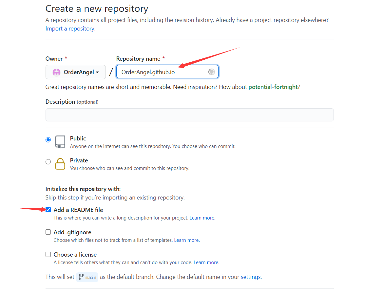Click the Public repository book icon
This screenshot has width=382, height=294.
coord(60,142)
